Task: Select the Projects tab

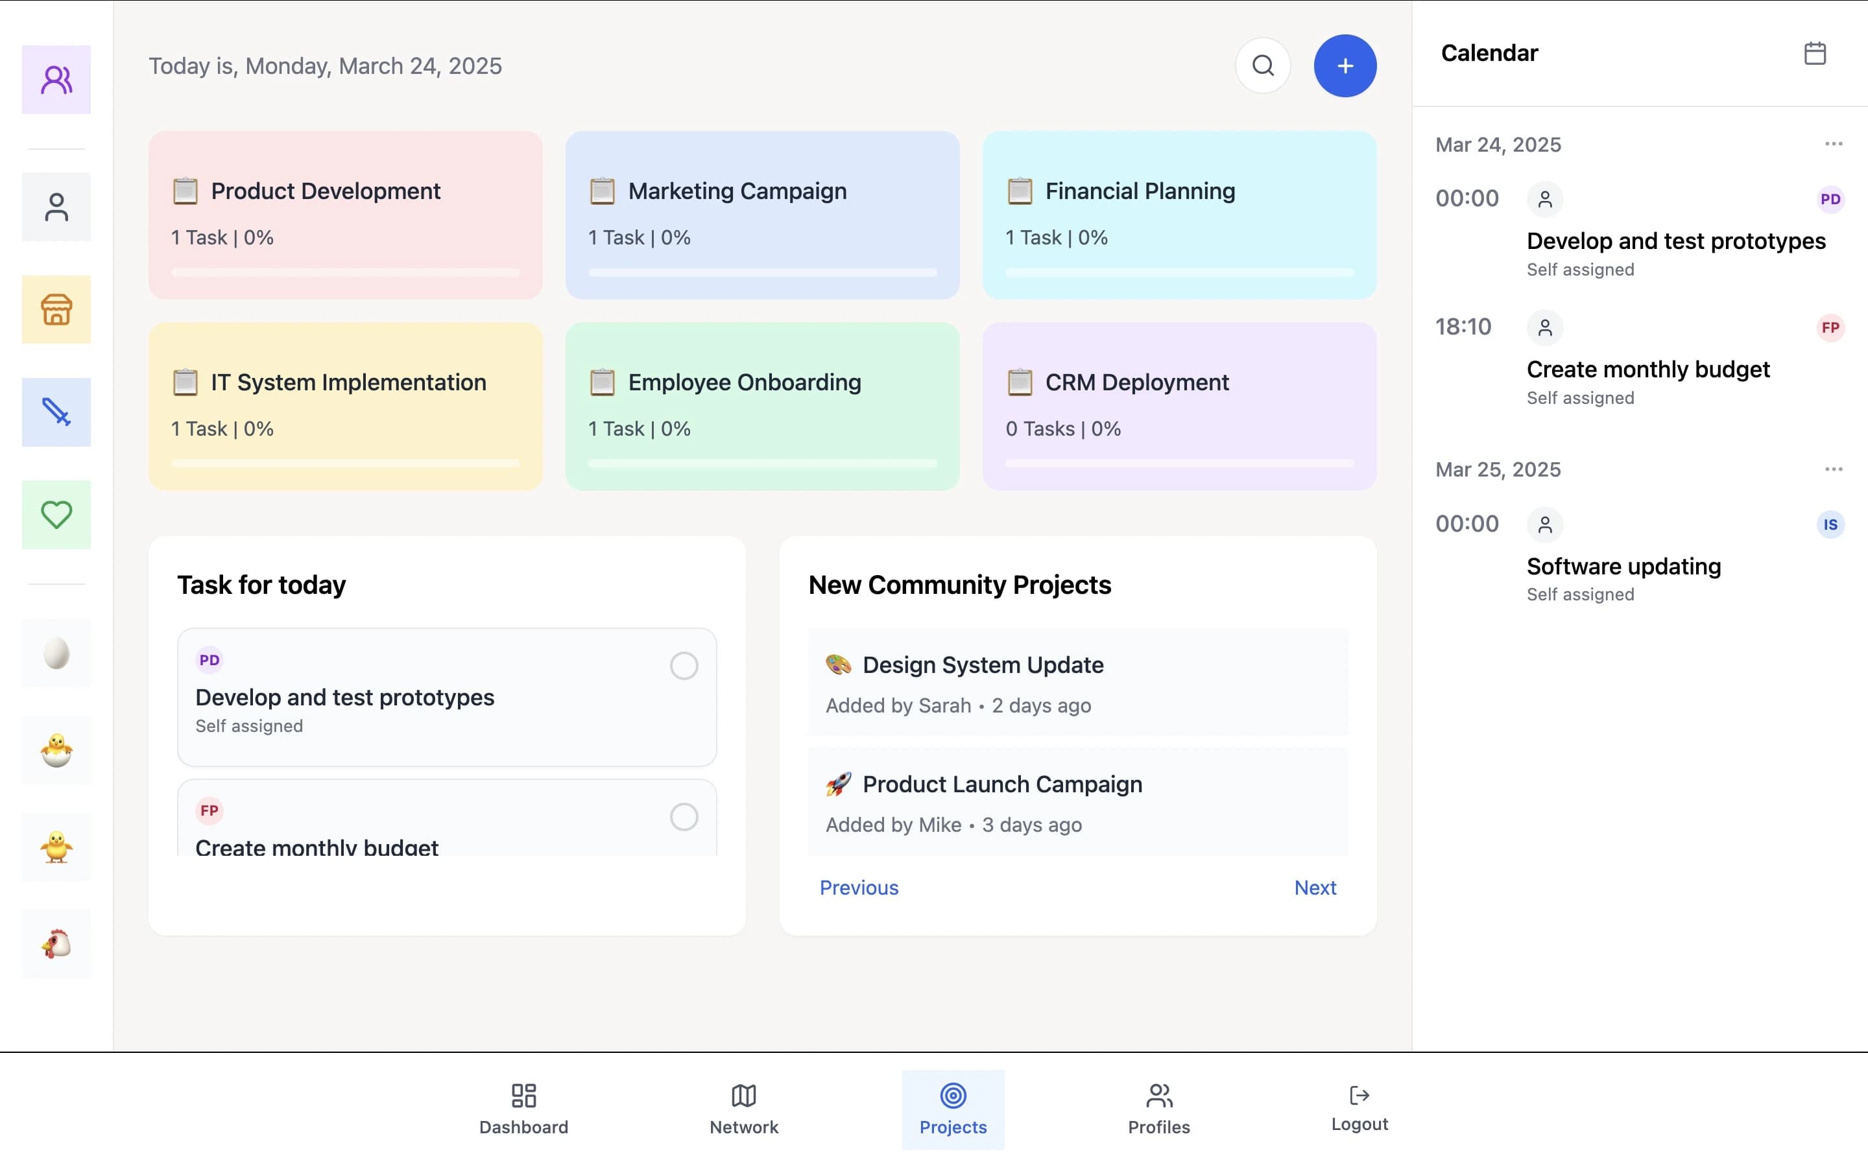Action: 953,1110
